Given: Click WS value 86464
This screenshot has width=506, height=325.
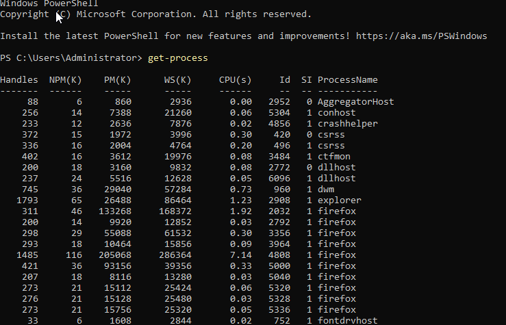Looking at the screenshot, I should point(178,200).
